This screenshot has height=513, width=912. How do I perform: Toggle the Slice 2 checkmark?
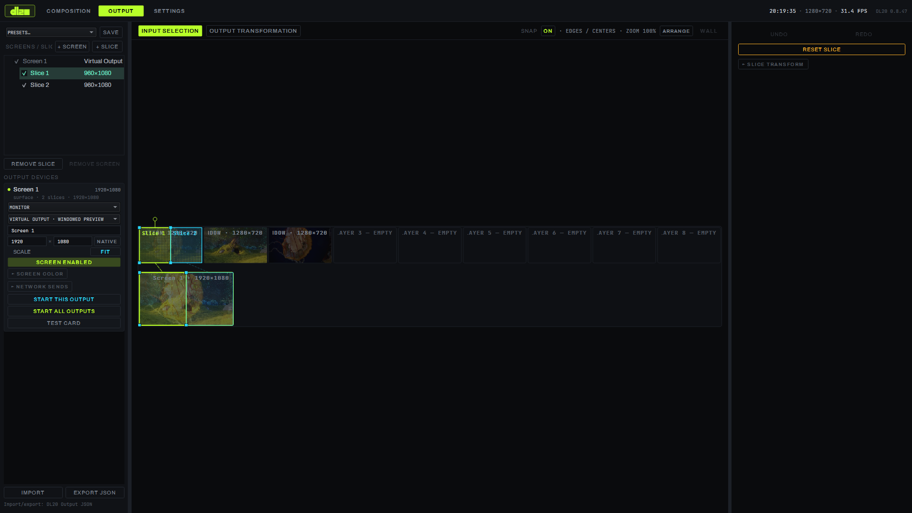click(x=24, y=85)
